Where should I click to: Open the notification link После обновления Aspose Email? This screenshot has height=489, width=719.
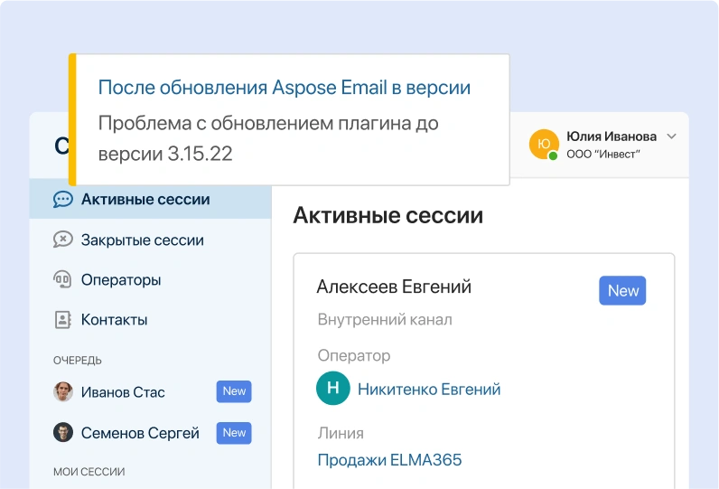285,87
